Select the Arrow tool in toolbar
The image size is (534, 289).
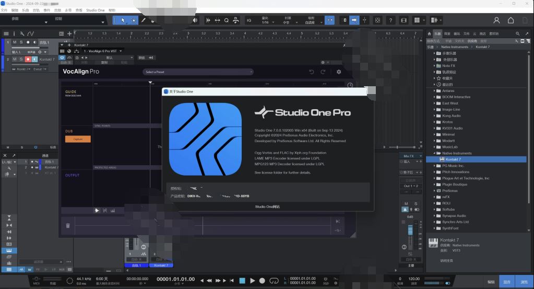point(123,20)
